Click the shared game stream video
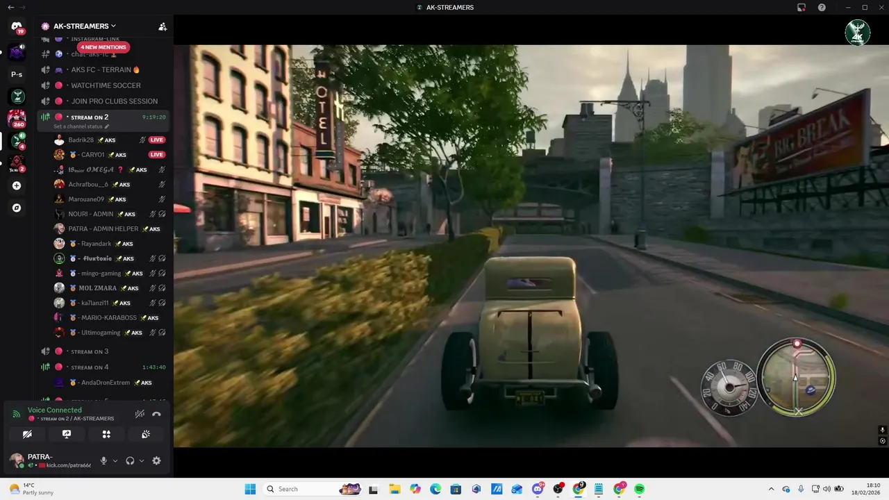Image resolution: width=889 pixels, height=500 pixels. [531, 246]
